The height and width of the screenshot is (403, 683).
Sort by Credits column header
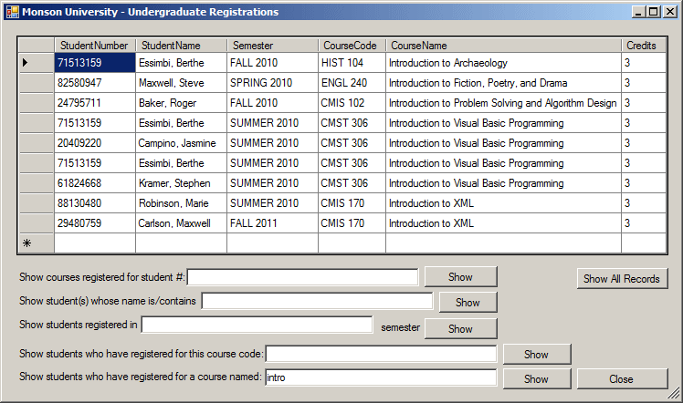644,46
